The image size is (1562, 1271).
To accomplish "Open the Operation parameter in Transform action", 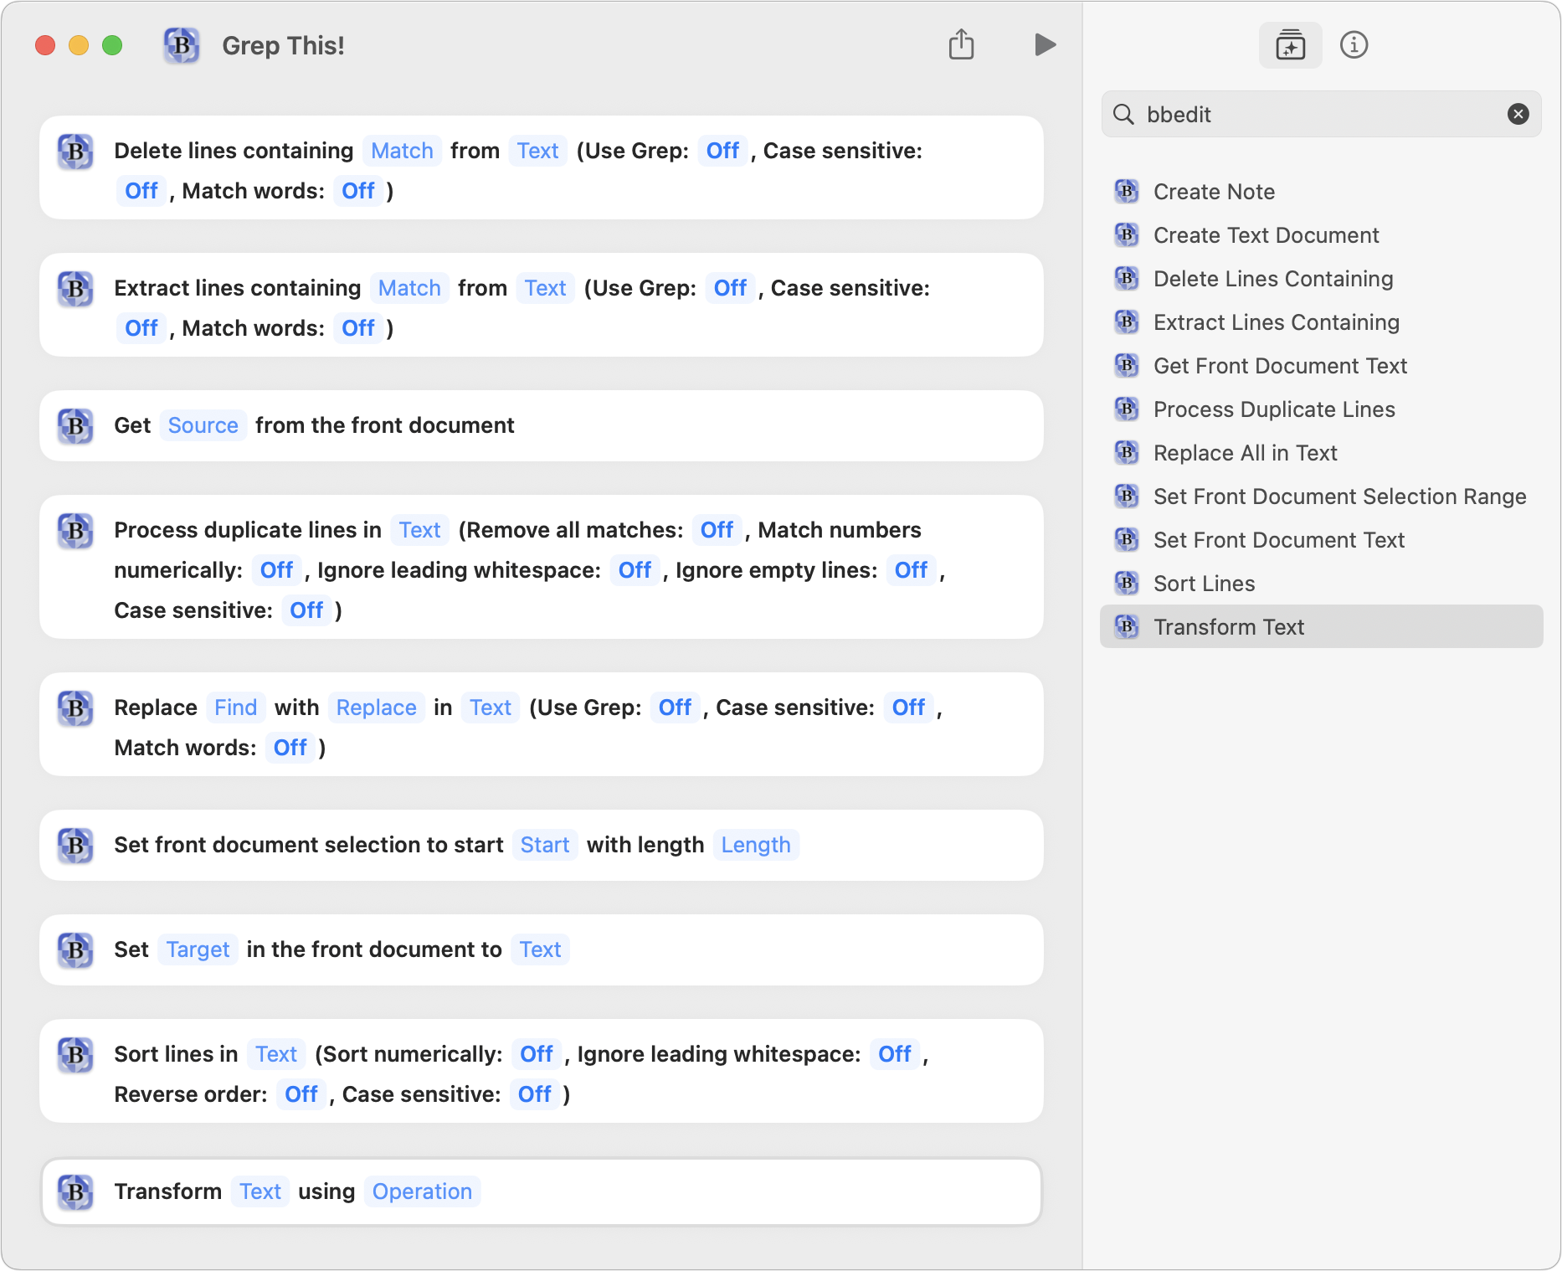I will (x=422, y=1191).
